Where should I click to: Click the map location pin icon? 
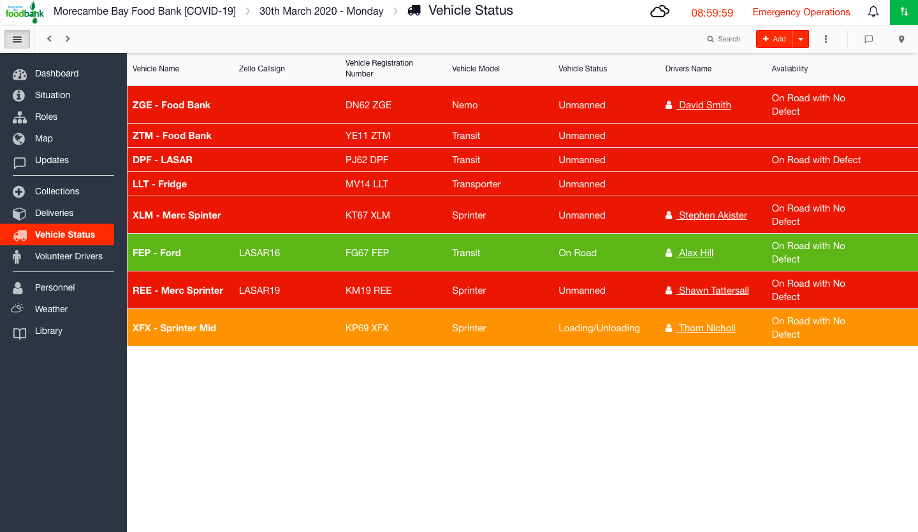[x=901, y=39]
